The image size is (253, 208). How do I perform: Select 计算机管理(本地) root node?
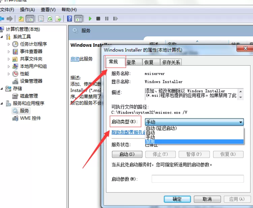pyautogui.click(x=23, y=29)
